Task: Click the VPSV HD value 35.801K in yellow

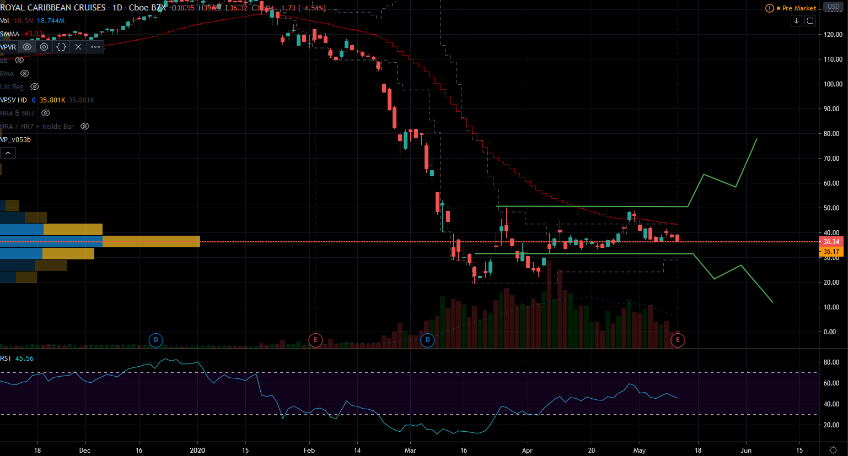Action: (52, 100)
